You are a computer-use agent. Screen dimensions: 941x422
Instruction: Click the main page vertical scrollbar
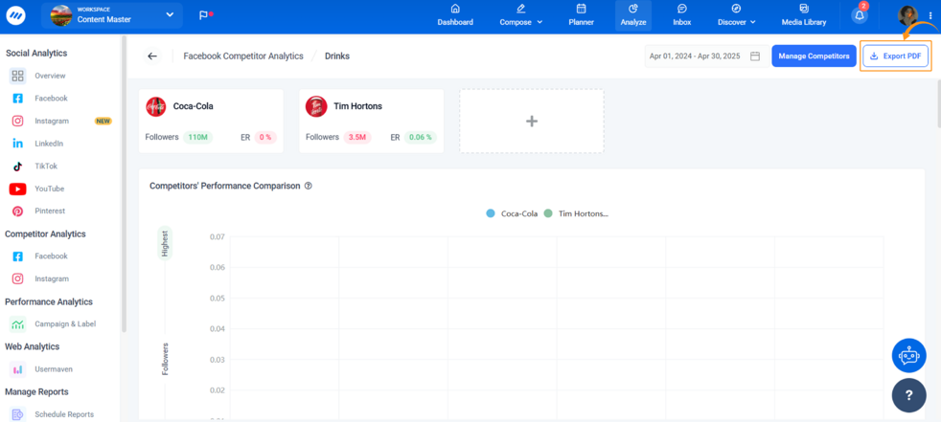tap(938, 103)
